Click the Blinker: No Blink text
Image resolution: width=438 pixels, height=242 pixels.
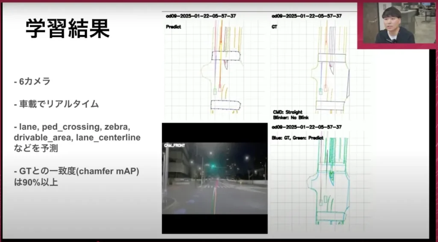[290, 117]
